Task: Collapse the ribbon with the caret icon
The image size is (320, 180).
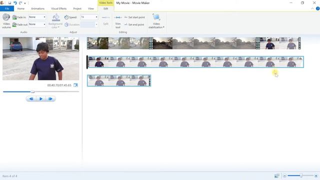Action: (312, 8)
